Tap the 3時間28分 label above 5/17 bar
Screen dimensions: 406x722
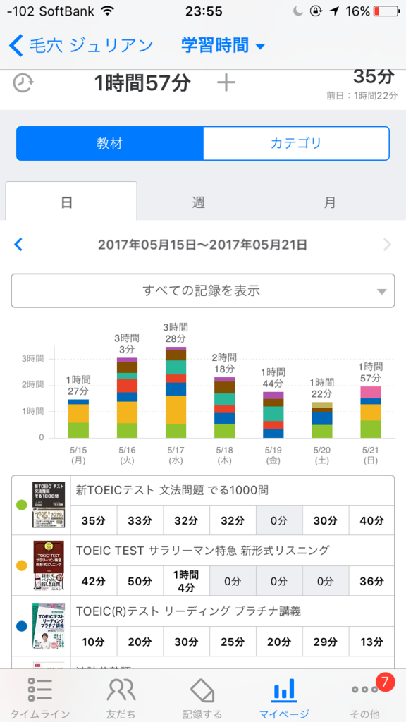(x=176, y=334)
